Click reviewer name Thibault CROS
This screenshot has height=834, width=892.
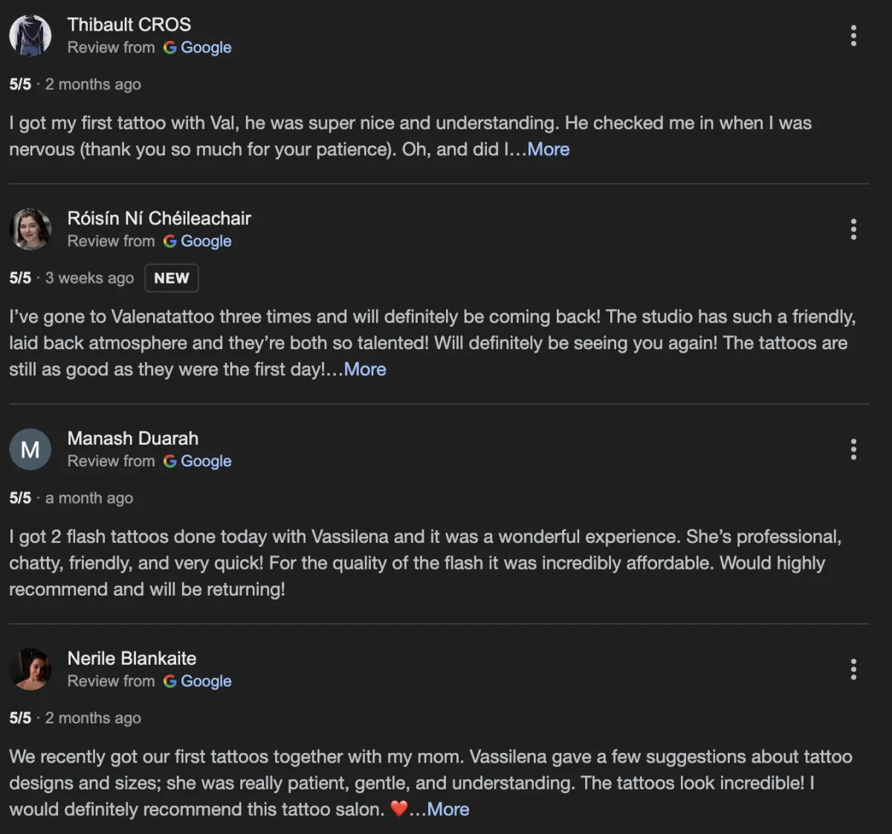(x=129, y=25)
